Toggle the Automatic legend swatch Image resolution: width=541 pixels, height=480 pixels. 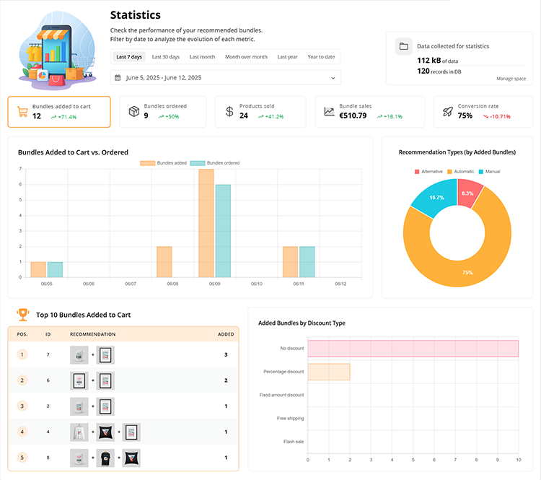coord(449,172)
